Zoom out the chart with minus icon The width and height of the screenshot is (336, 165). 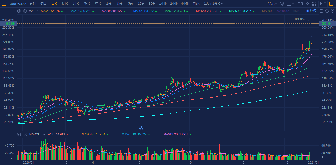tap(326, 11)
